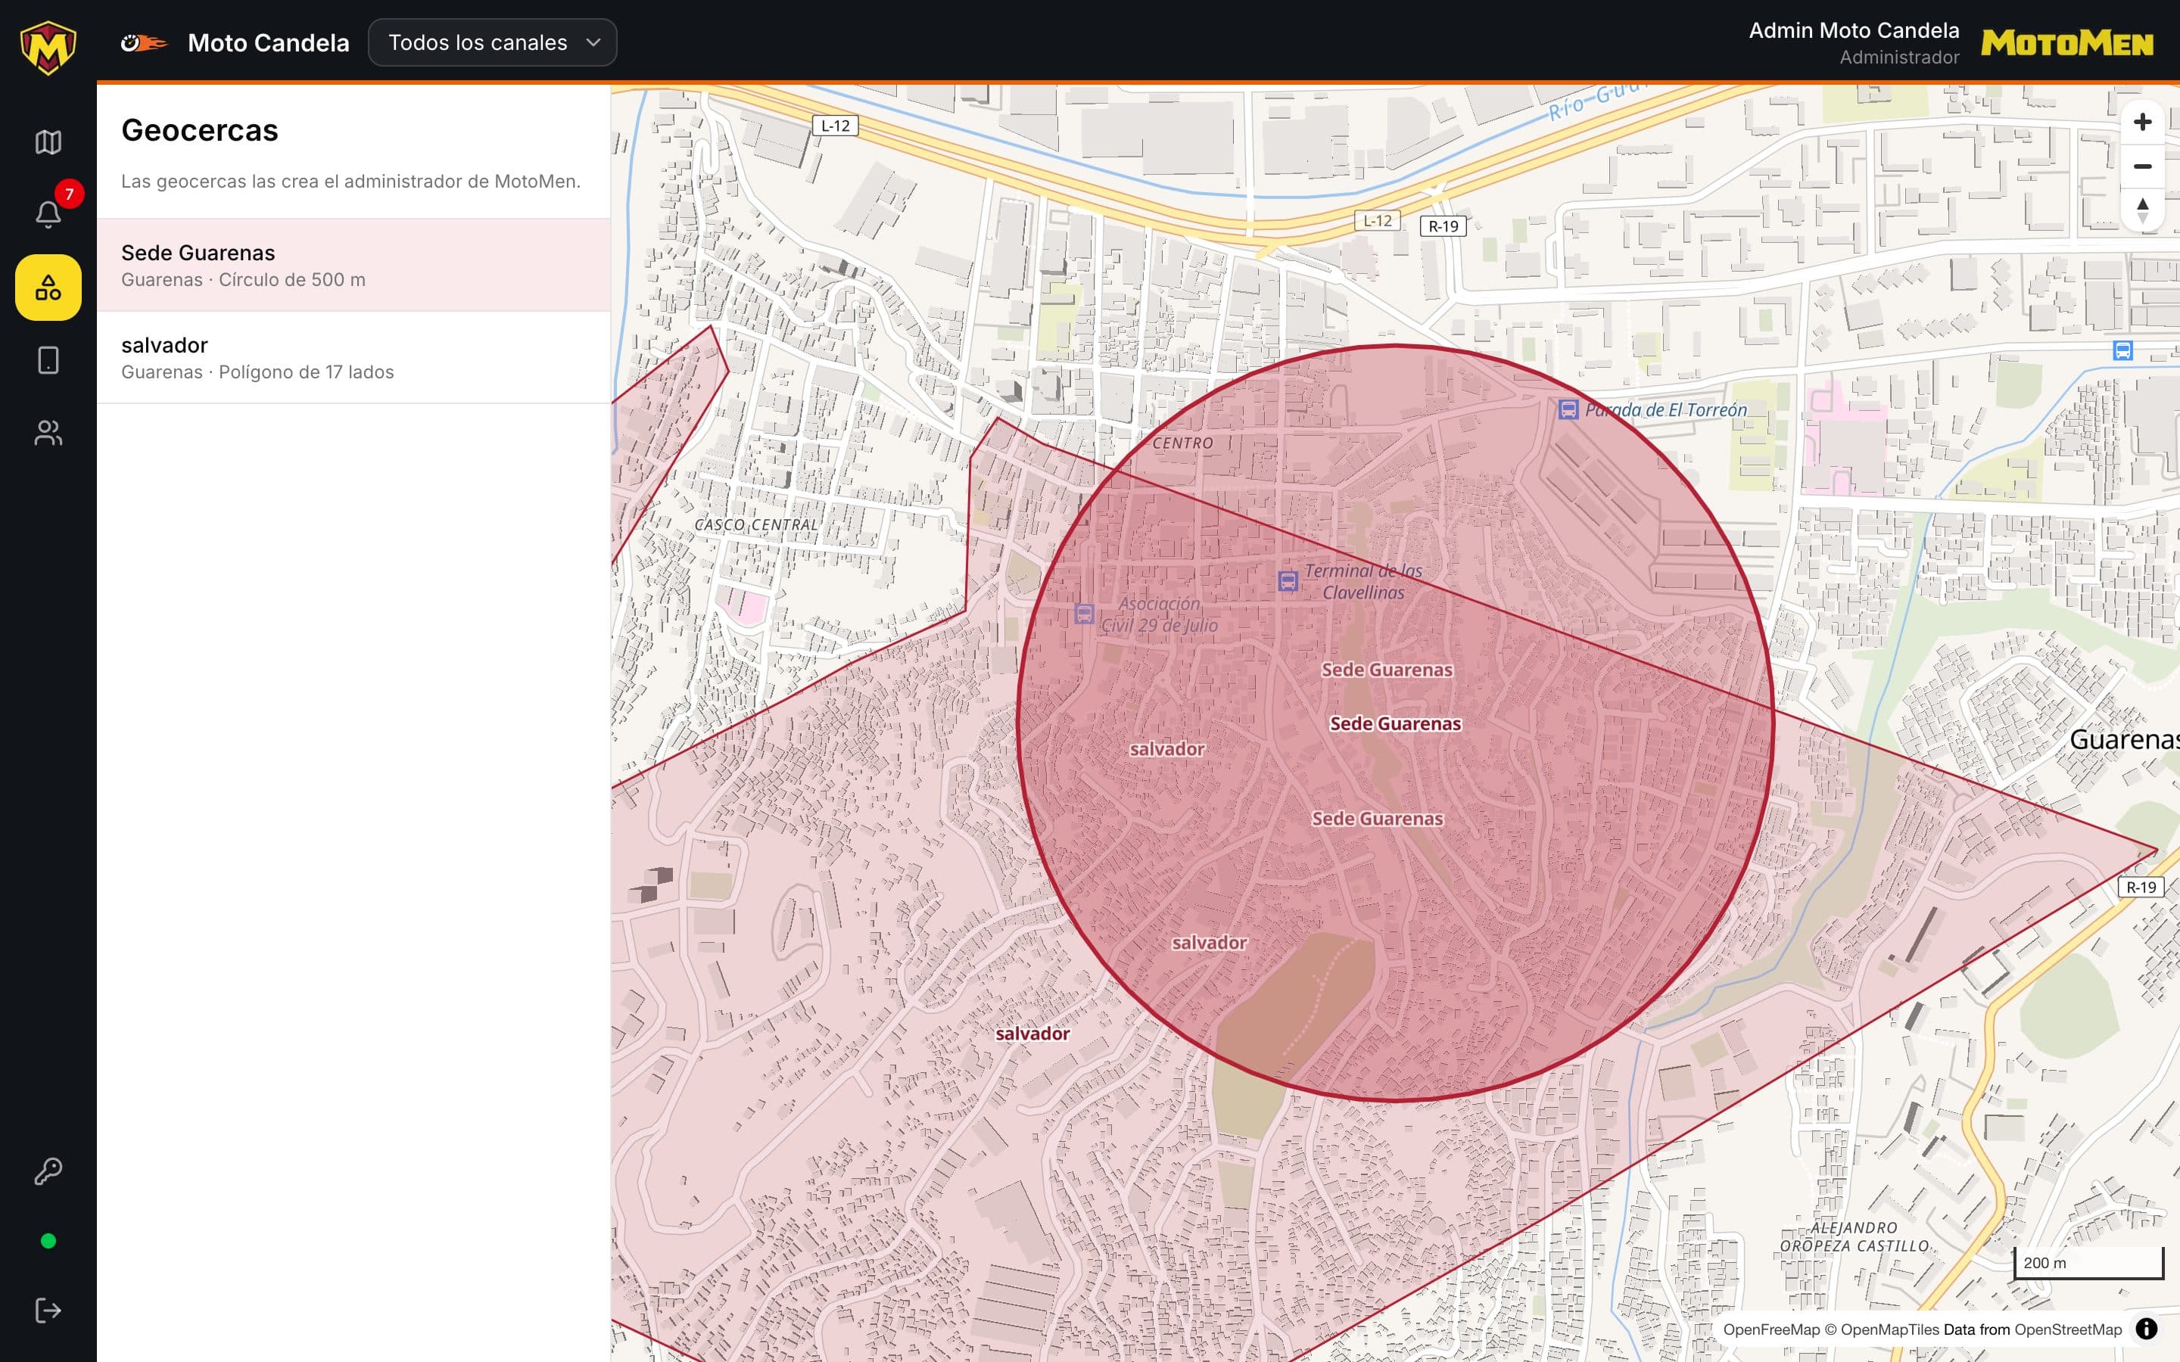
Task: Click the bold Sede Guarenas map label
Action: coord(1395,723)
